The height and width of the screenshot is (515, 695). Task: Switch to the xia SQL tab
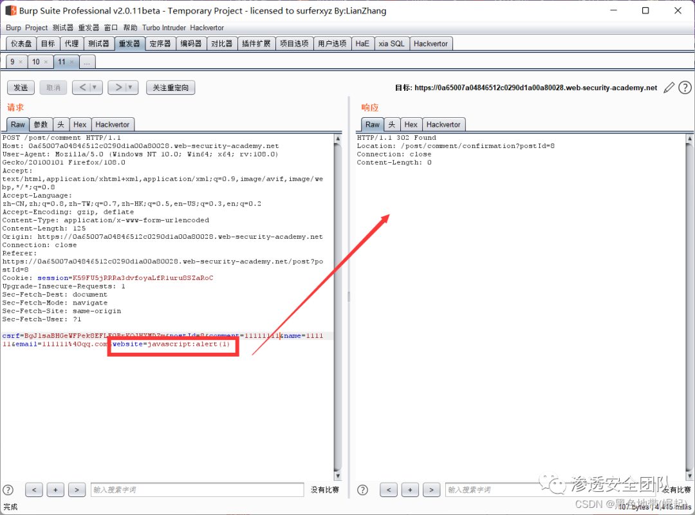coord(391,44)
